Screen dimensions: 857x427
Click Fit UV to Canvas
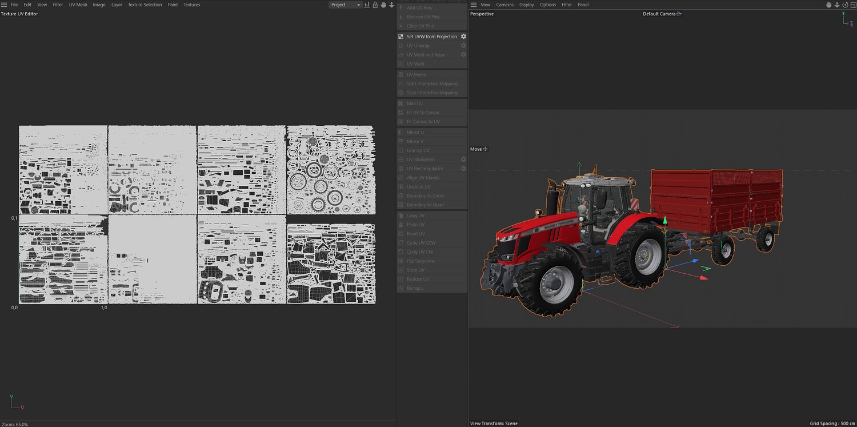coord(432,113)
